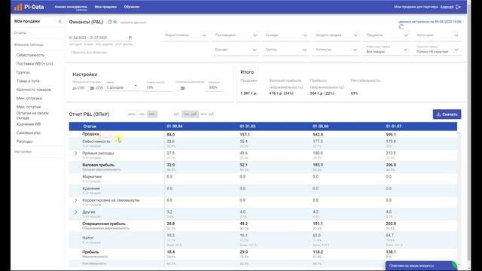Open the Артикулы filter dropdown
Viewport: 482px width, 271px height.
pos(337,50)
